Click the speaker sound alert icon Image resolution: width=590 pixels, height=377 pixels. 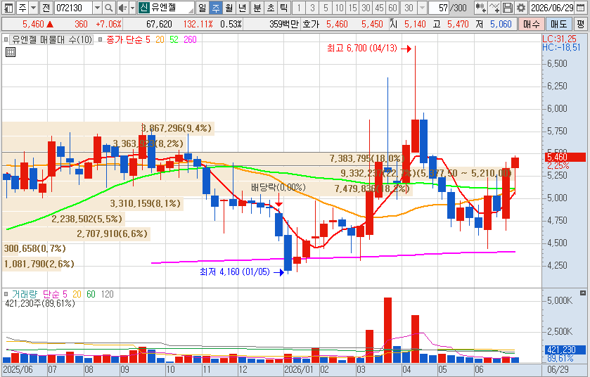pyautogui.click(x=122, y=8)
